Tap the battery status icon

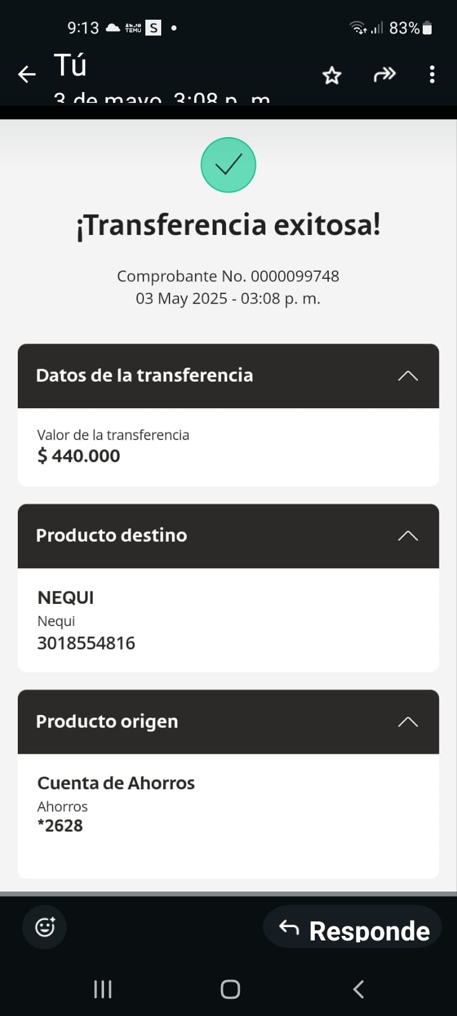click(427, 28)
